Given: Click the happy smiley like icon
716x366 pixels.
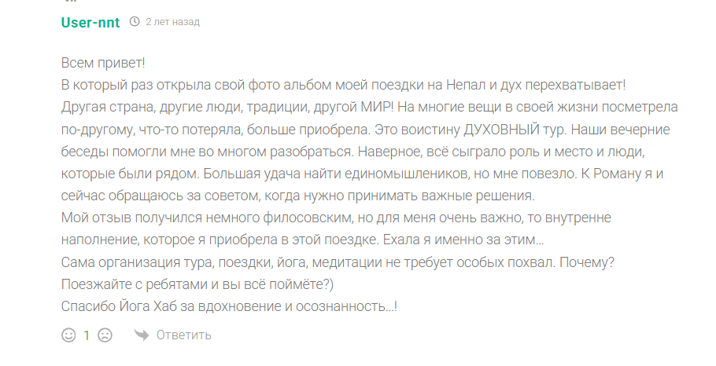Looking at the screenshot, I should tap(68, 335).
